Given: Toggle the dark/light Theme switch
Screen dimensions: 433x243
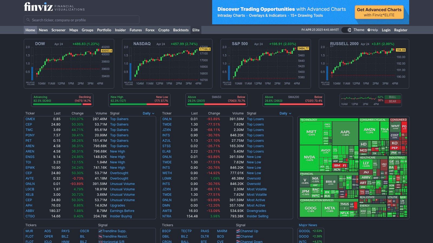Looking at the screenshot, I should [347, 30].
